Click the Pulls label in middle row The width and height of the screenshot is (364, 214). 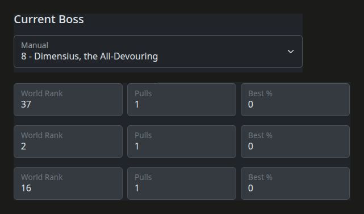pyautogui.click(x=143, y=135)
